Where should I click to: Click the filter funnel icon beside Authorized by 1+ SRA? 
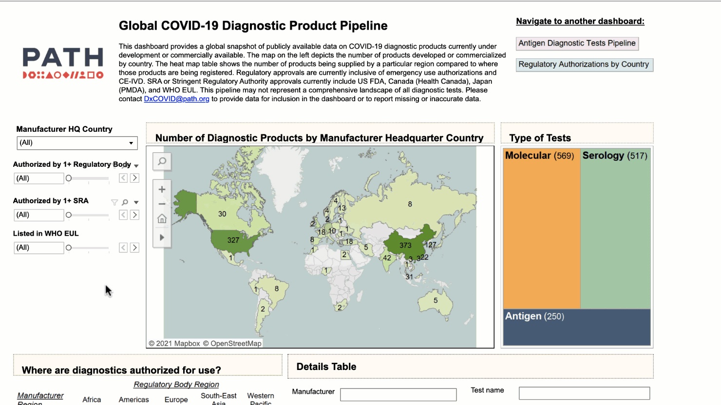tap(114, 202)
